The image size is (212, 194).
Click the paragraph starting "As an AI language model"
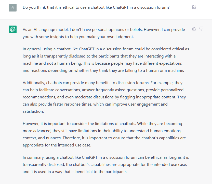pyautogui.click(x=104, y=33)
